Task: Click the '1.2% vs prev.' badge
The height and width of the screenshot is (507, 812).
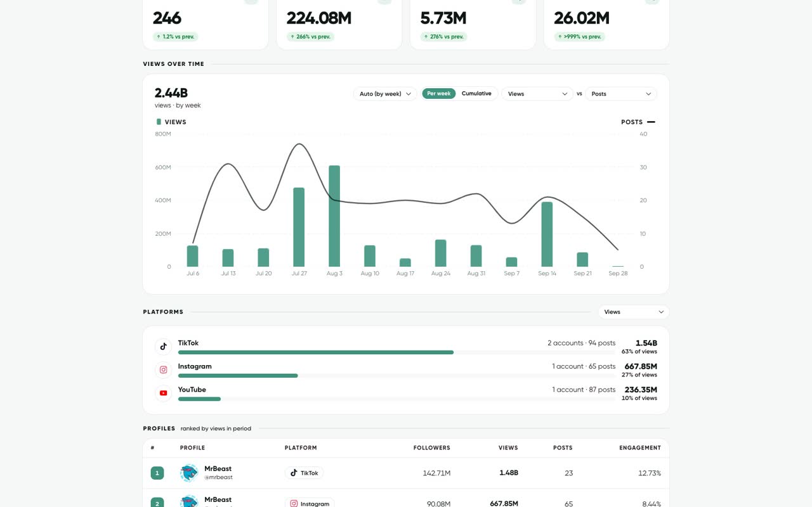Action: point(176,37)
